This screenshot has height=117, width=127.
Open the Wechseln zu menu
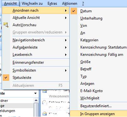tap(32, 3)
